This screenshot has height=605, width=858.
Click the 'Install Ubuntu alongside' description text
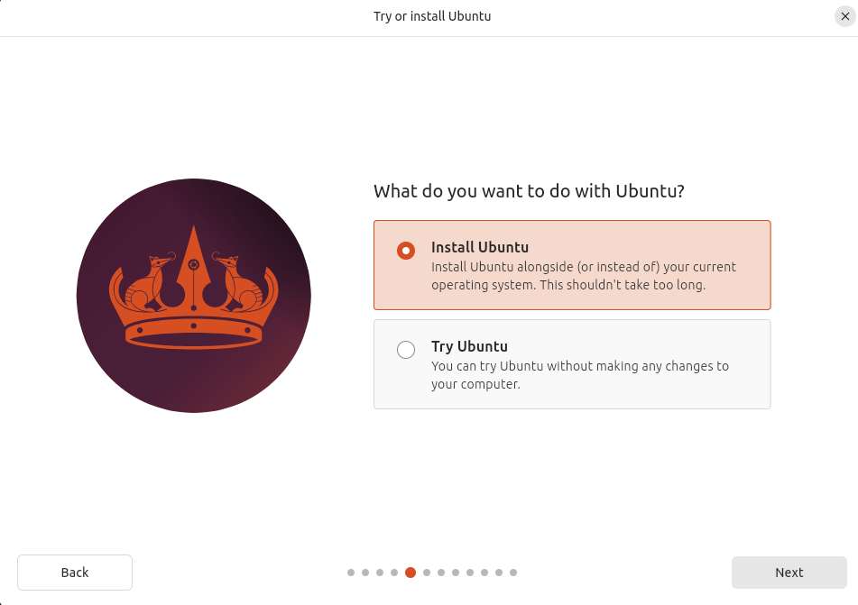tap(584, 276)
